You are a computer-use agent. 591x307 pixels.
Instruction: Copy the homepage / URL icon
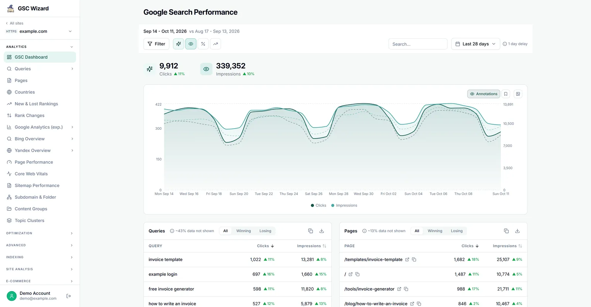coord(358,274)
